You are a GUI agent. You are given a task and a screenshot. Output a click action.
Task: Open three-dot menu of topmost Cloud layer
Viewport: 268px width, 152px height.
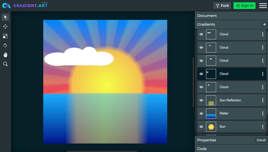click(x=263, y=34)
